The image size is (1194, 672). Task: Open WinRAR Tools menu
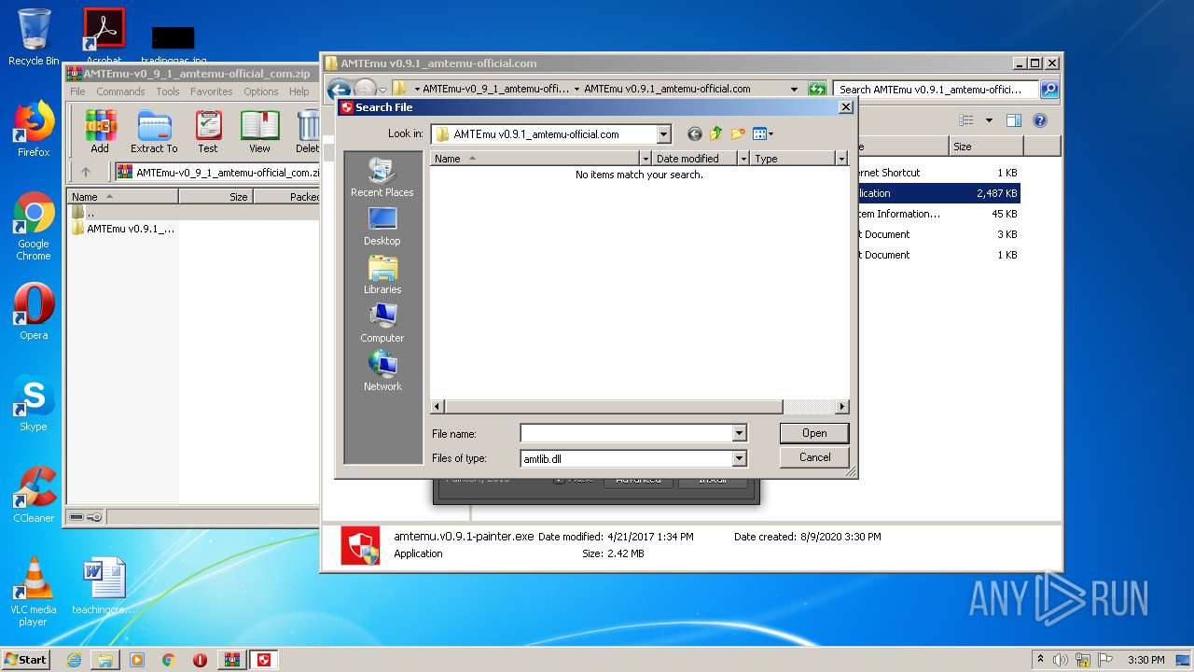click(x=168, y=91)
